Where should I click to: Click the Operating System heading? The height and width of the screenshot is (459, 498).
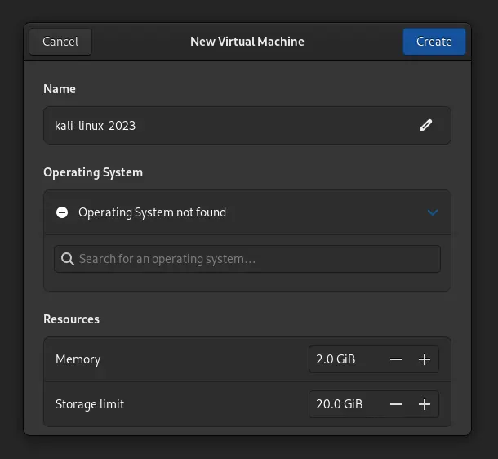(x=93, y=172)
